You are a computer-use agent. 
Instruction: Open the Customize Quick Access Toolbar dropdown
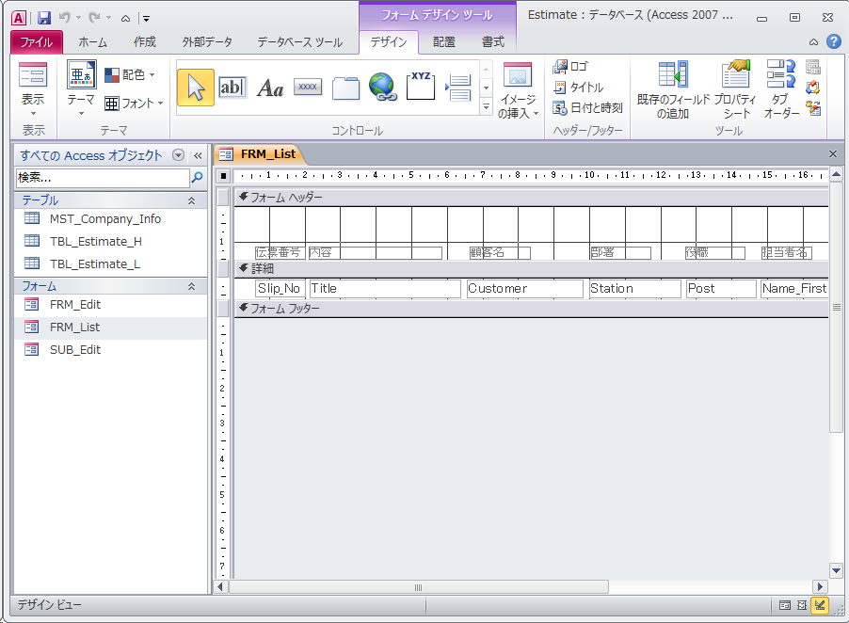click(145, 19)
